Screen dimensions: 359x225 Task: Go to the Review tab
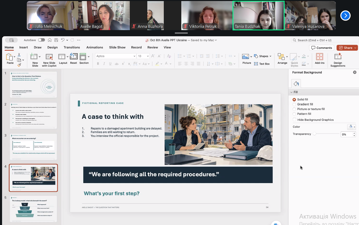click(153, 47)
